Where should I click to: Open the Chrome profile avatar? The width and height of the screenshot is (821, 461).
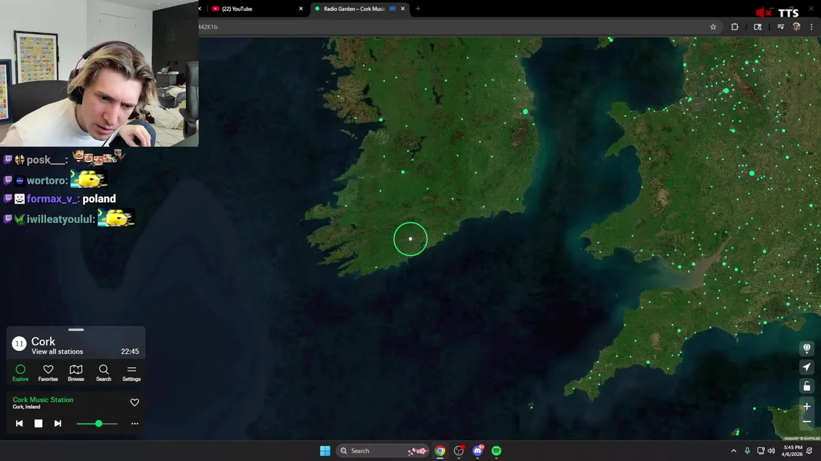797,27
